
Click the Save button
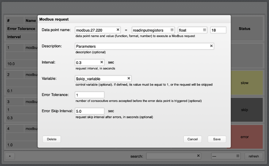(x=217, y=139)
